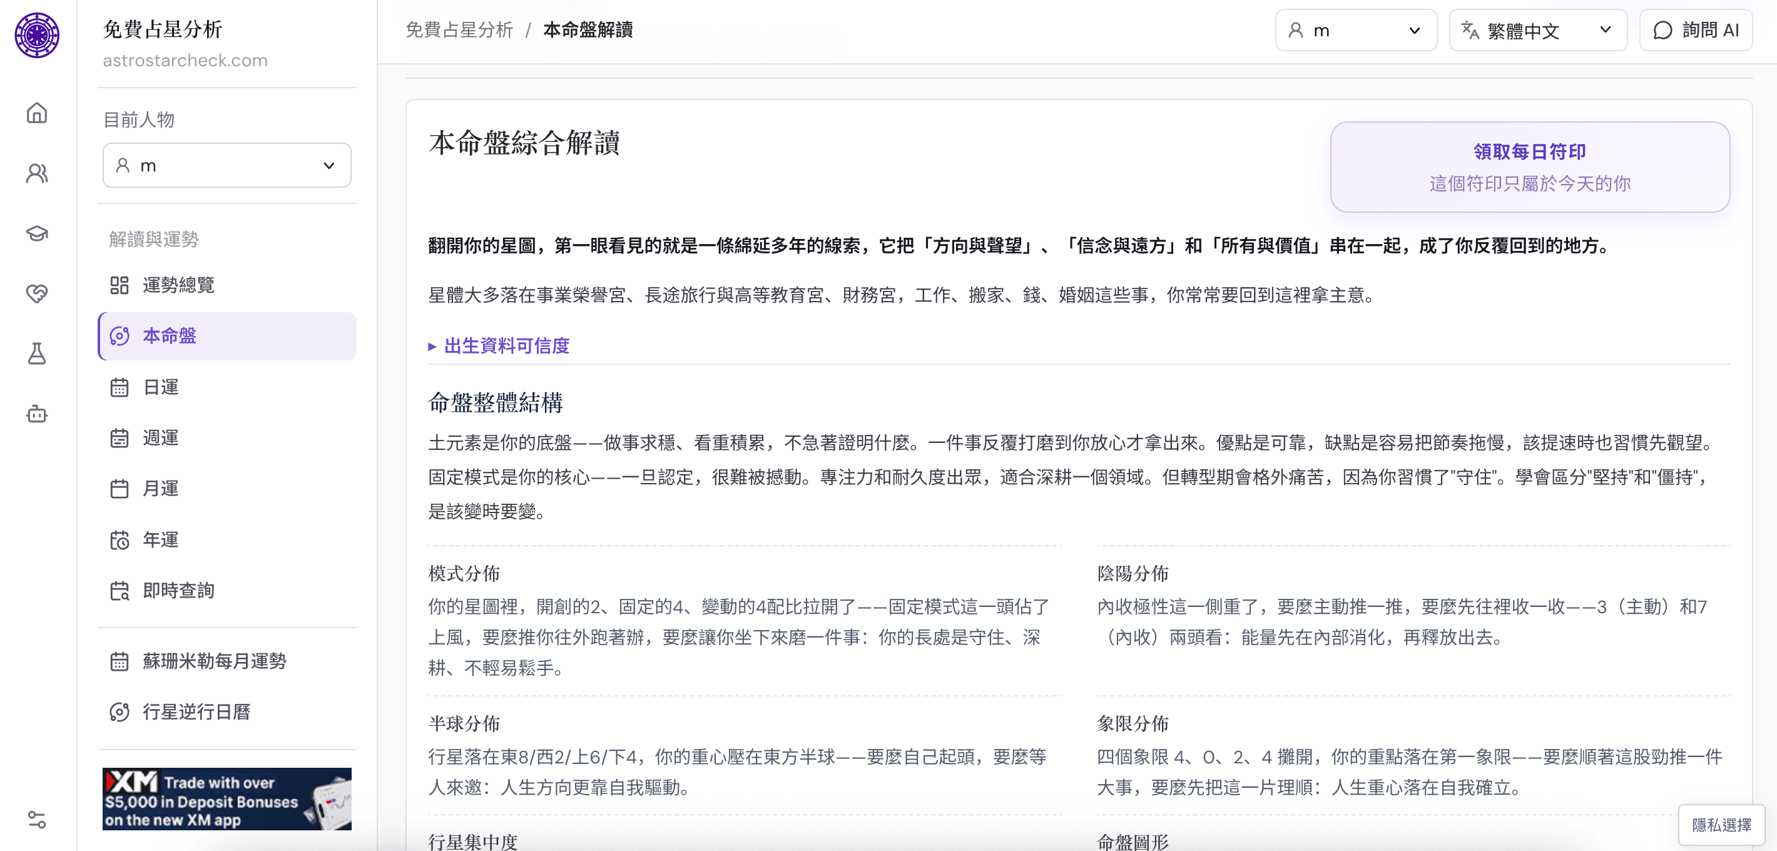1777x851 pixels.
Task: Open the heart handshake icon in rail
Action: point(36,293)
